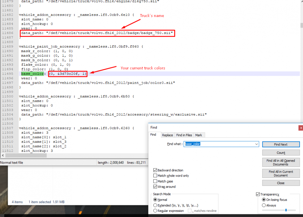Choose Regular expression search mode
Viewport: 303px width, 217px height.
coord(155,211)
